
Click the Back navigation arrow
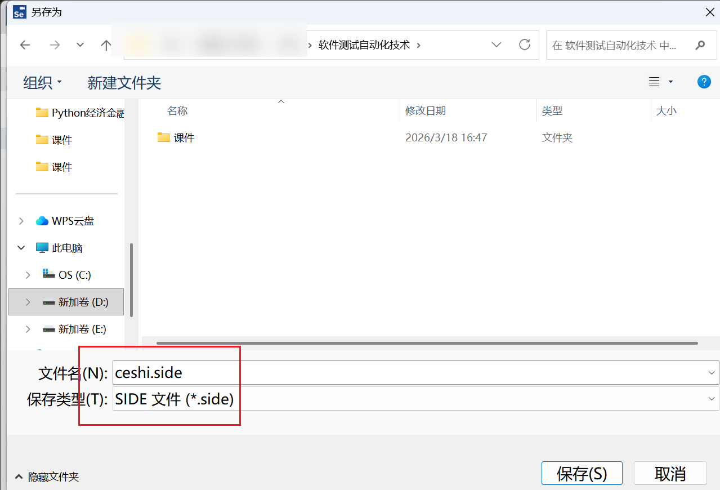[x=25, y=45]
